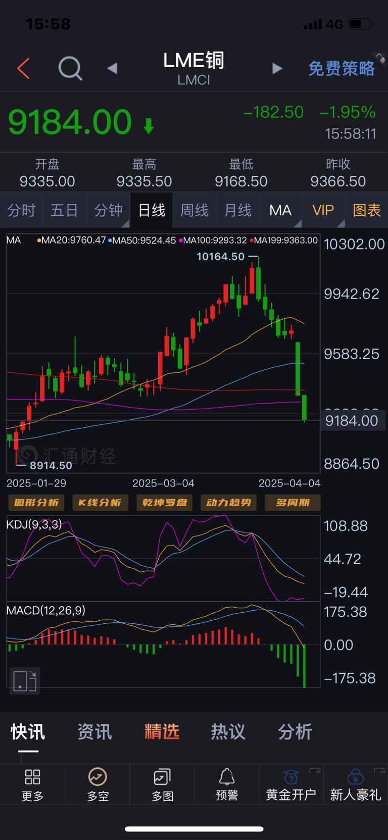Open 图形分析 tool

pyautogui.click(x=36, y=503)
